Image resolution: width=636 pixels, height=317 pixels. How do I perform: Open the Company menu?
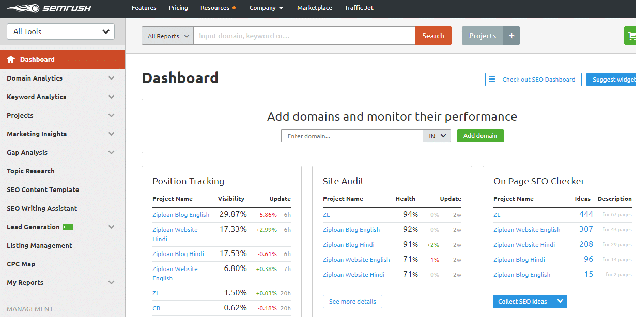[x=266, y=8]
